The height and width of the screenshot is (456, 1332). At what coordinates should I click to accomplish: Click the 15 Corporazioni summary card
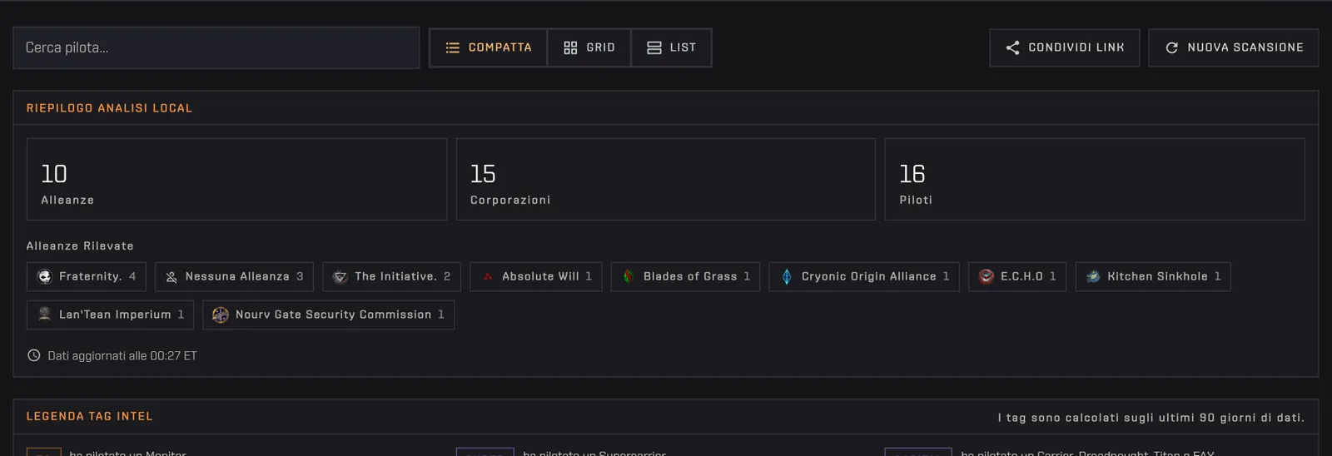click(x=666, y=179)
